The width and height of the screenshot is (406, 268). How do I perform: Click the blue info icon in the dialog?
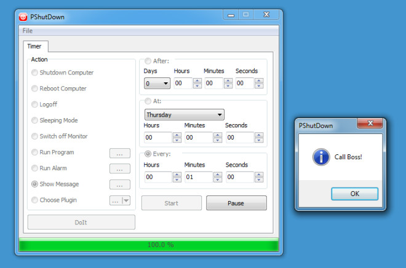(x=321, y=157)
